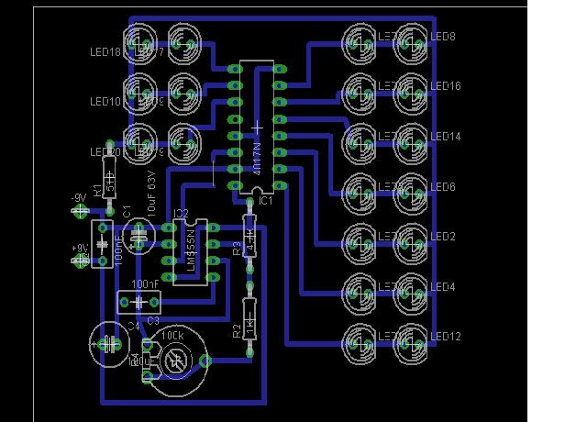This screenshot has width=587, height=422.
Task: Select the R3 resistor label
Action: click(x=238, y=249)
